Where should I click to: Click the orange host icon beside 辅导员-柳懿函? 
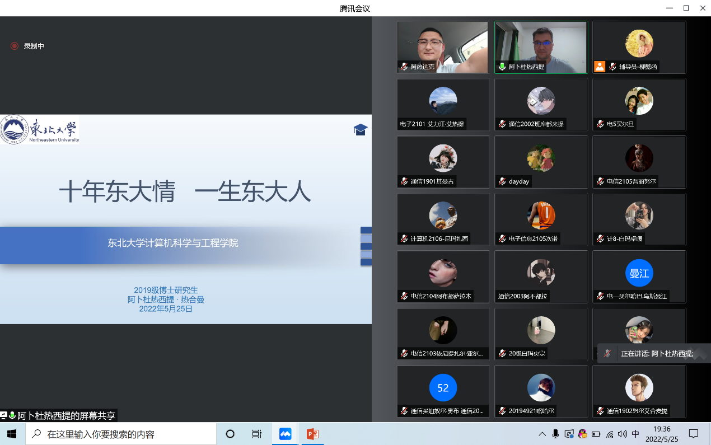(x=600, y=67)
